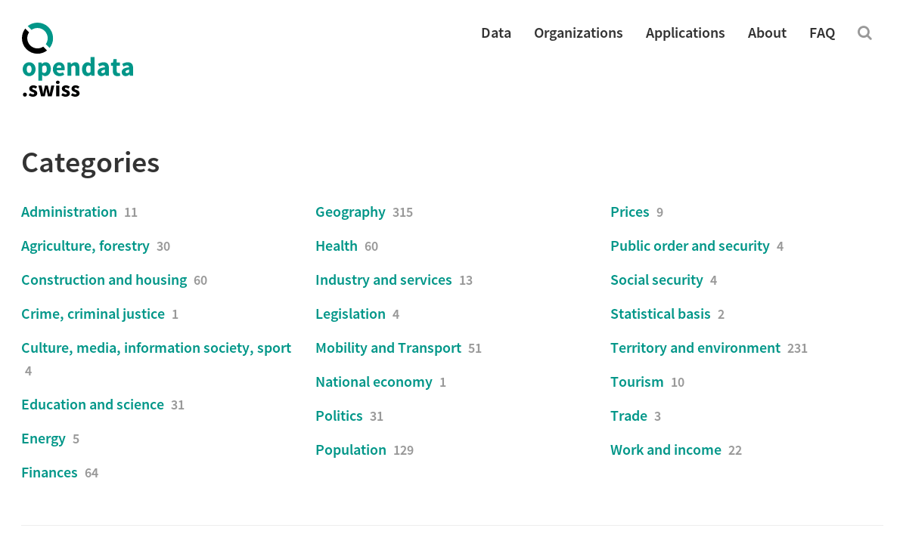Open Social security category

tap(656, 280)
